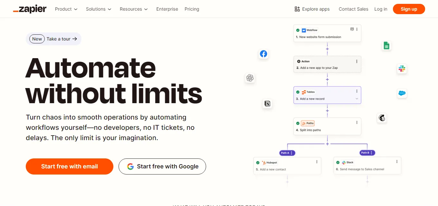Click the Sign up button
Screen dimensions: 438x206
coord(409,9)
